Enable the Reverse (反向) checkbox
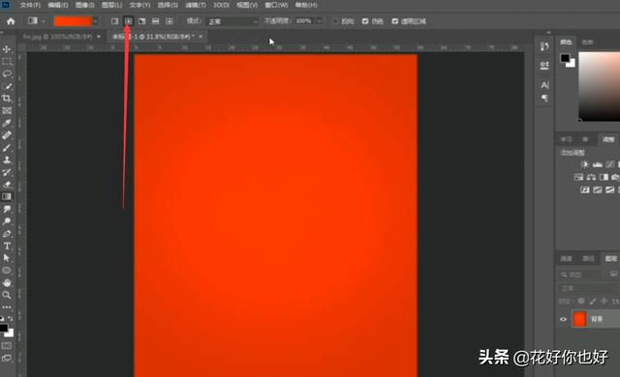Viewport: 620px width, 377px height. coord(335,21)
